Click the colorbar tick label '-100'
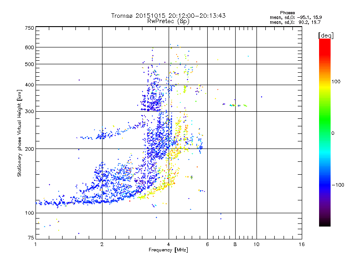 click(x=338, y=185)
